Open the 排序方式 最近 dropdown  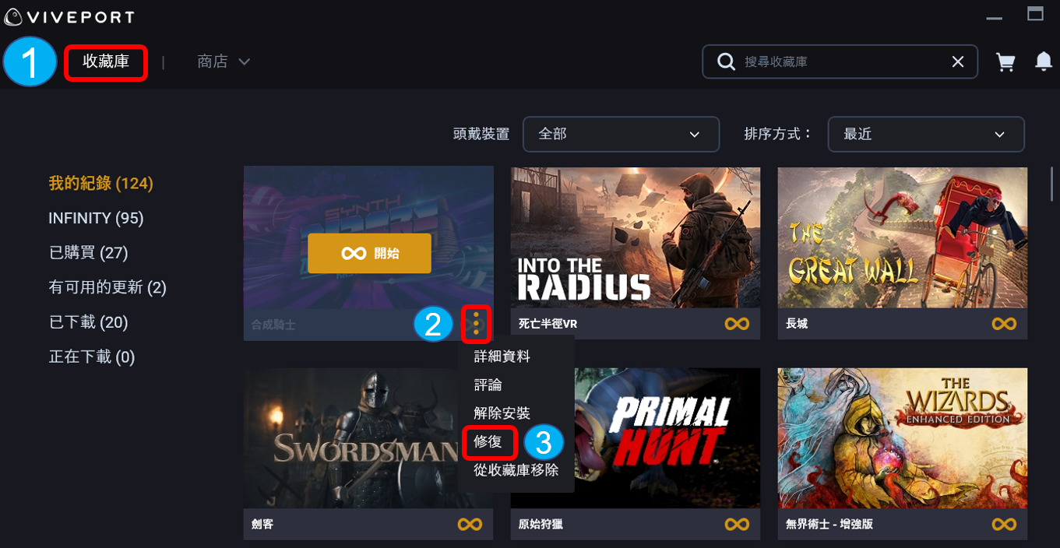(x=926, y=134)
